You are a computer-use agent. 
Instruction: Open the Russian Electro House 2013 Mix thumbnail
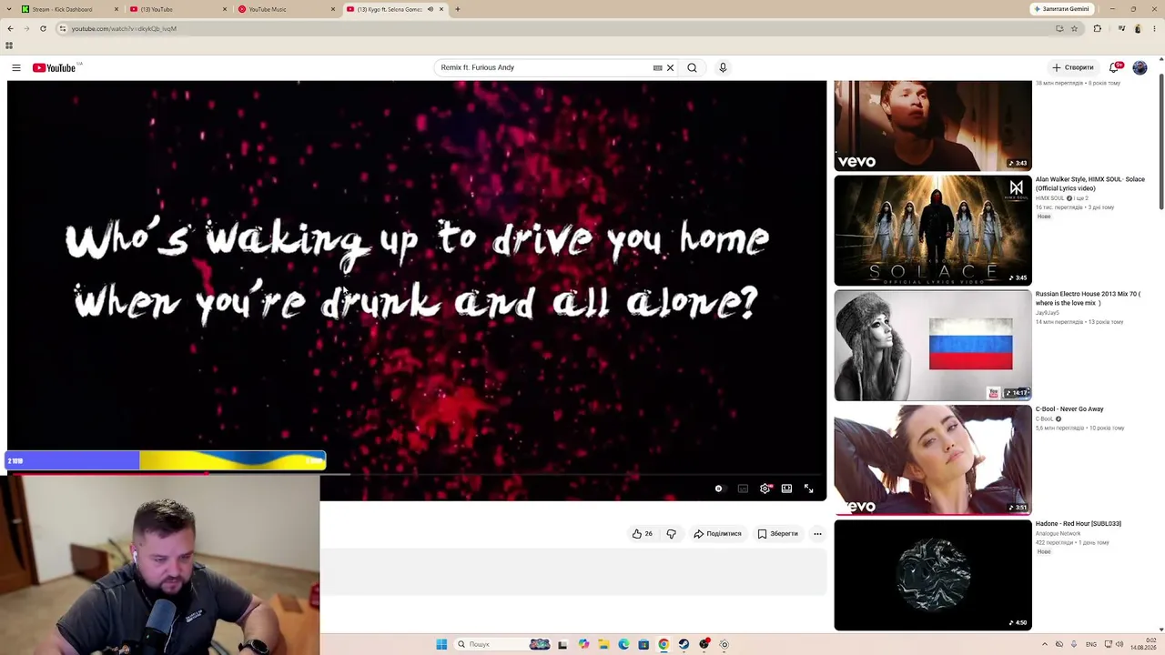click(933, 345)
